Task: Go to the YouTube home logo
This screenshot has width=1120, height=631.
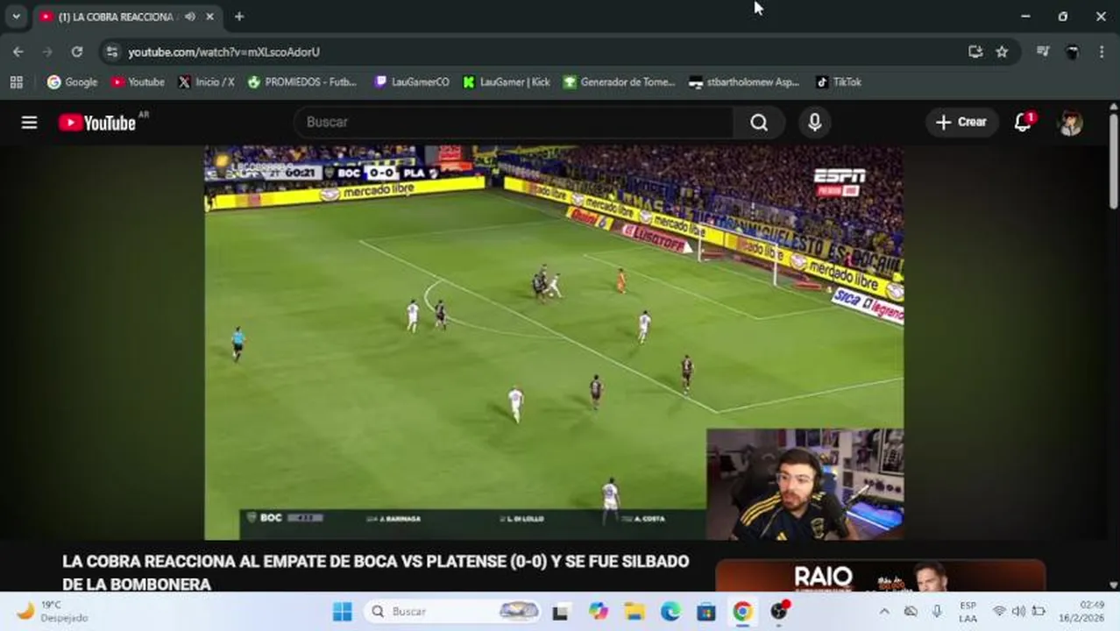Action: tap(98, 123)
